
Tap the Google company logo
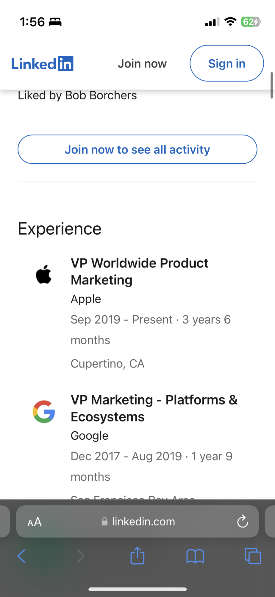point(44,412)
